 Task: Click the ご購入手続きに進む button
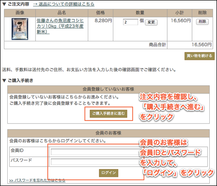[x=108, y=114]
